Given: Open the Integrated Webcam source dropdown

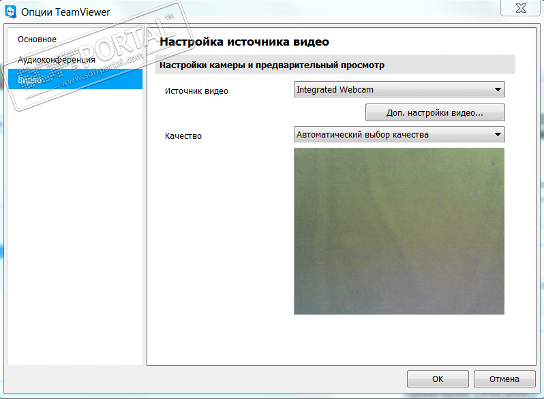Looking at the screenshot, I should pos(399,89).
